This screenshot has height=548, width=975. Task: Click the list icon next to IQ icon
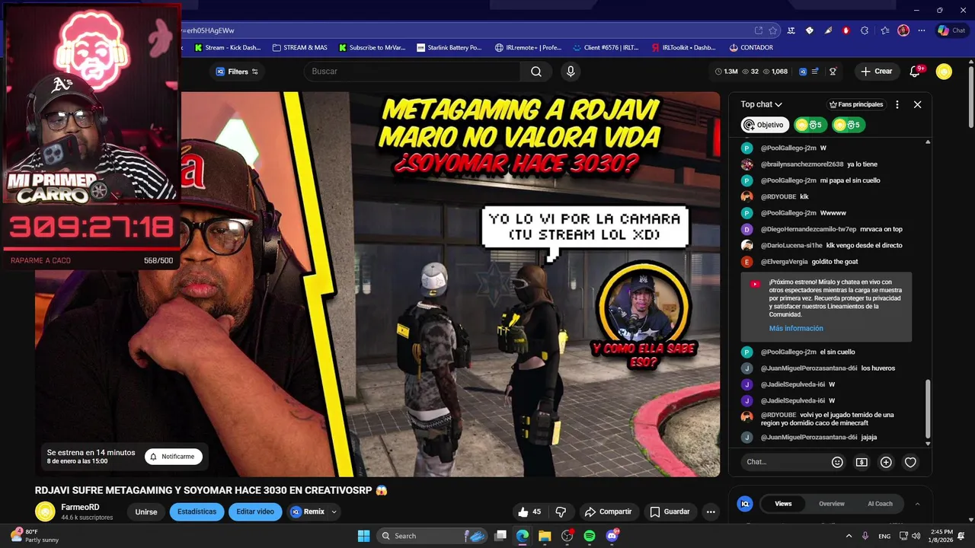pos(815,72)
